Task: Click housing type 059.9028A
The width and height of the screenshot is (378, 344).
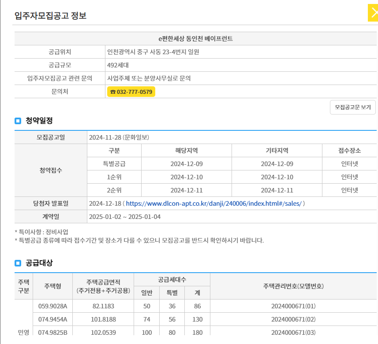Action: (x=52, y=306)
